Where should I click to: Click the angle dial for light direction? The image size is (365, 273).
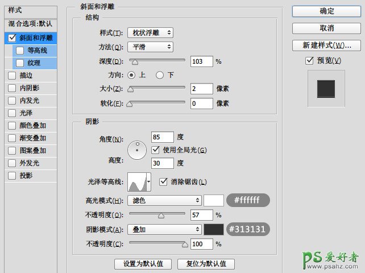(138, 150)
